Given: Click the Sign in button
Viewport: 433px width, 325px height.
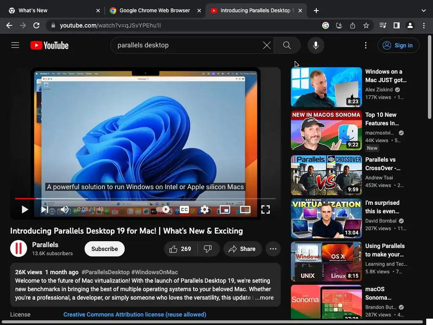Looking at the screenshot, I should tap(398, 45).
